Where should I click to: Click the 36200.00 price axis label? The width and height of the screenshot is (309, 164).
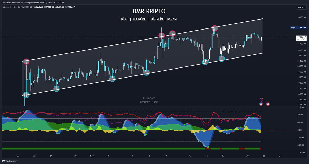pyautogui.click(x=302, y=50)
